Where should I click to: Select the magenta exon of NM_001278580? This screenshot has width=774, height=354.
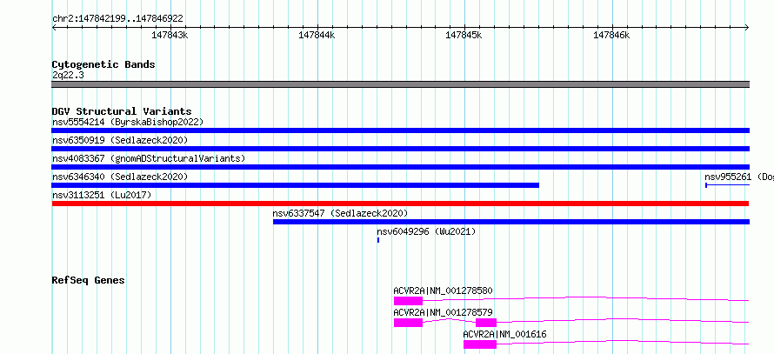coord(408,300)
